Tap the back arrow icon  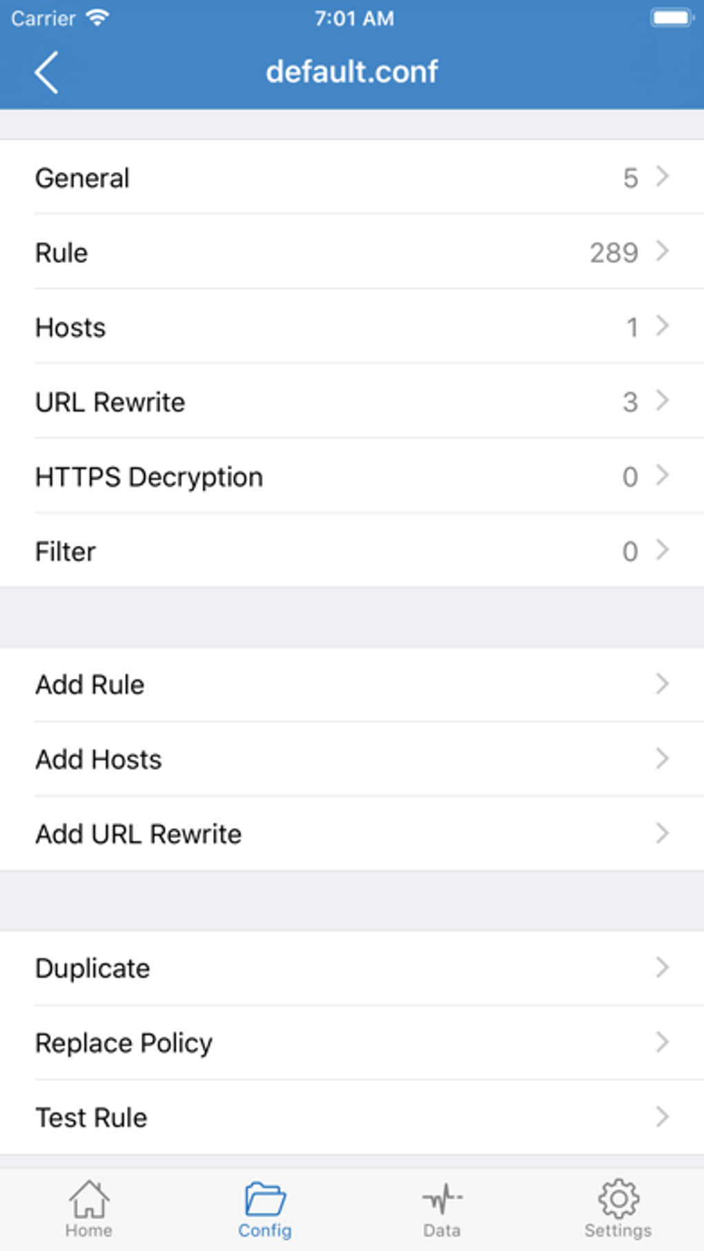point(47,72)
